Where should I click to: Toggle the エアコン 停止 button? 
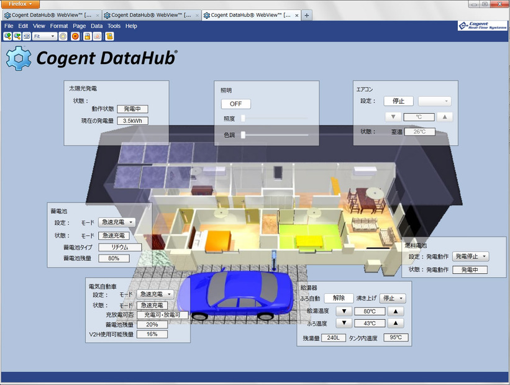(398, 101)
